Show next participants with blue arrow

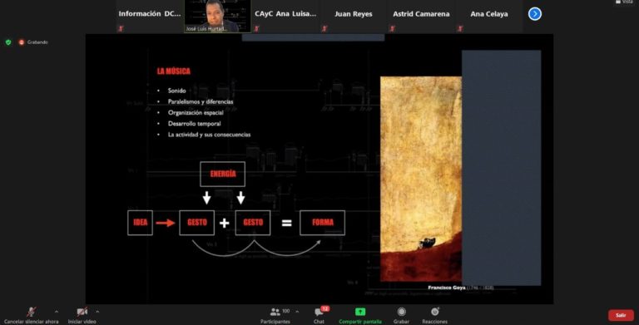tap(535, 14)
